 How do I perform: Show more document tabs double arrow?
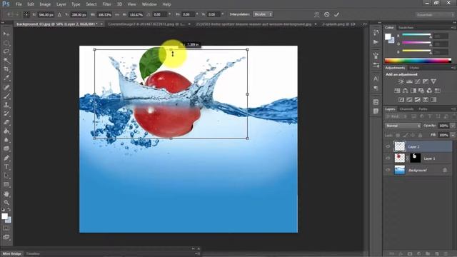click(x=364, y=24)
